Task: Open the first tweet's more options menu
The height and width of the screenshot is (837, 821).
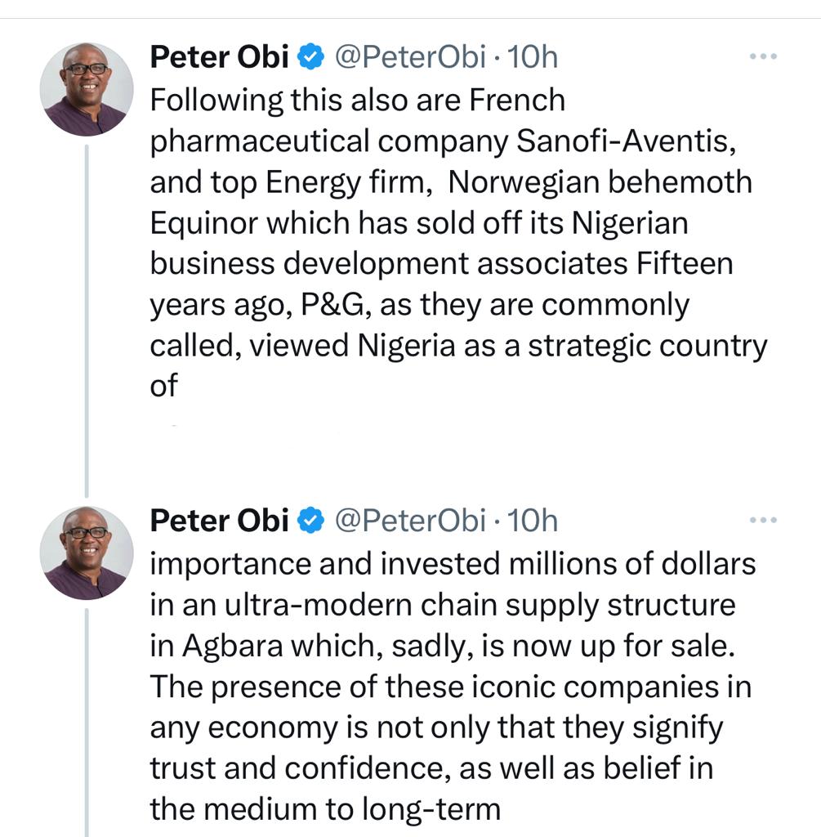Action: pos(762,57)
